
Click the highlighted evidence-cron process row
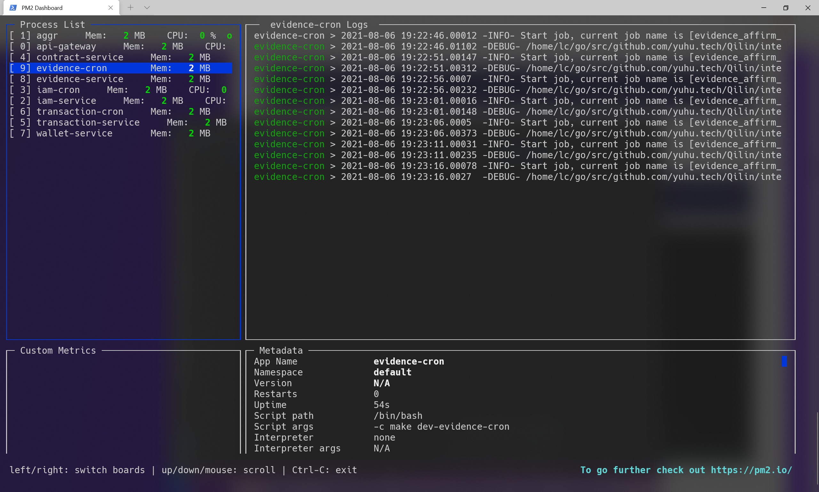pos(71,68)
